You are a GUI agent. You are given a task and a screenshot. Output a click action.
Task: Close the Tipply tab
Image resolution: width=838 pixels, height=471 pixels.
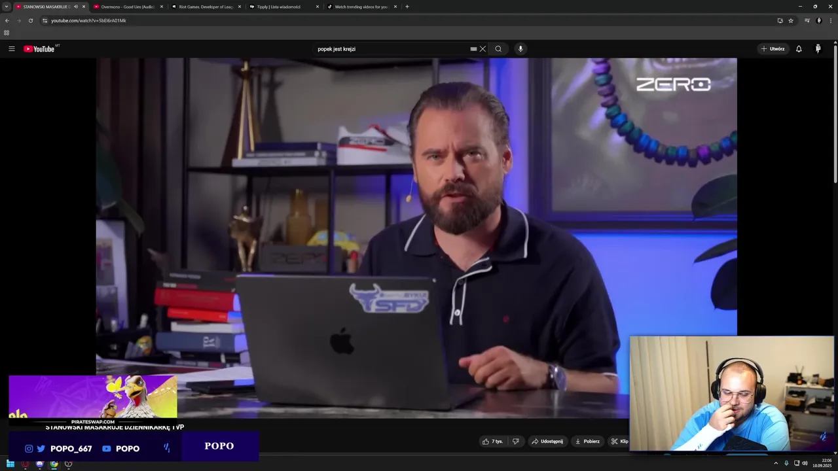tap(318, 7)
